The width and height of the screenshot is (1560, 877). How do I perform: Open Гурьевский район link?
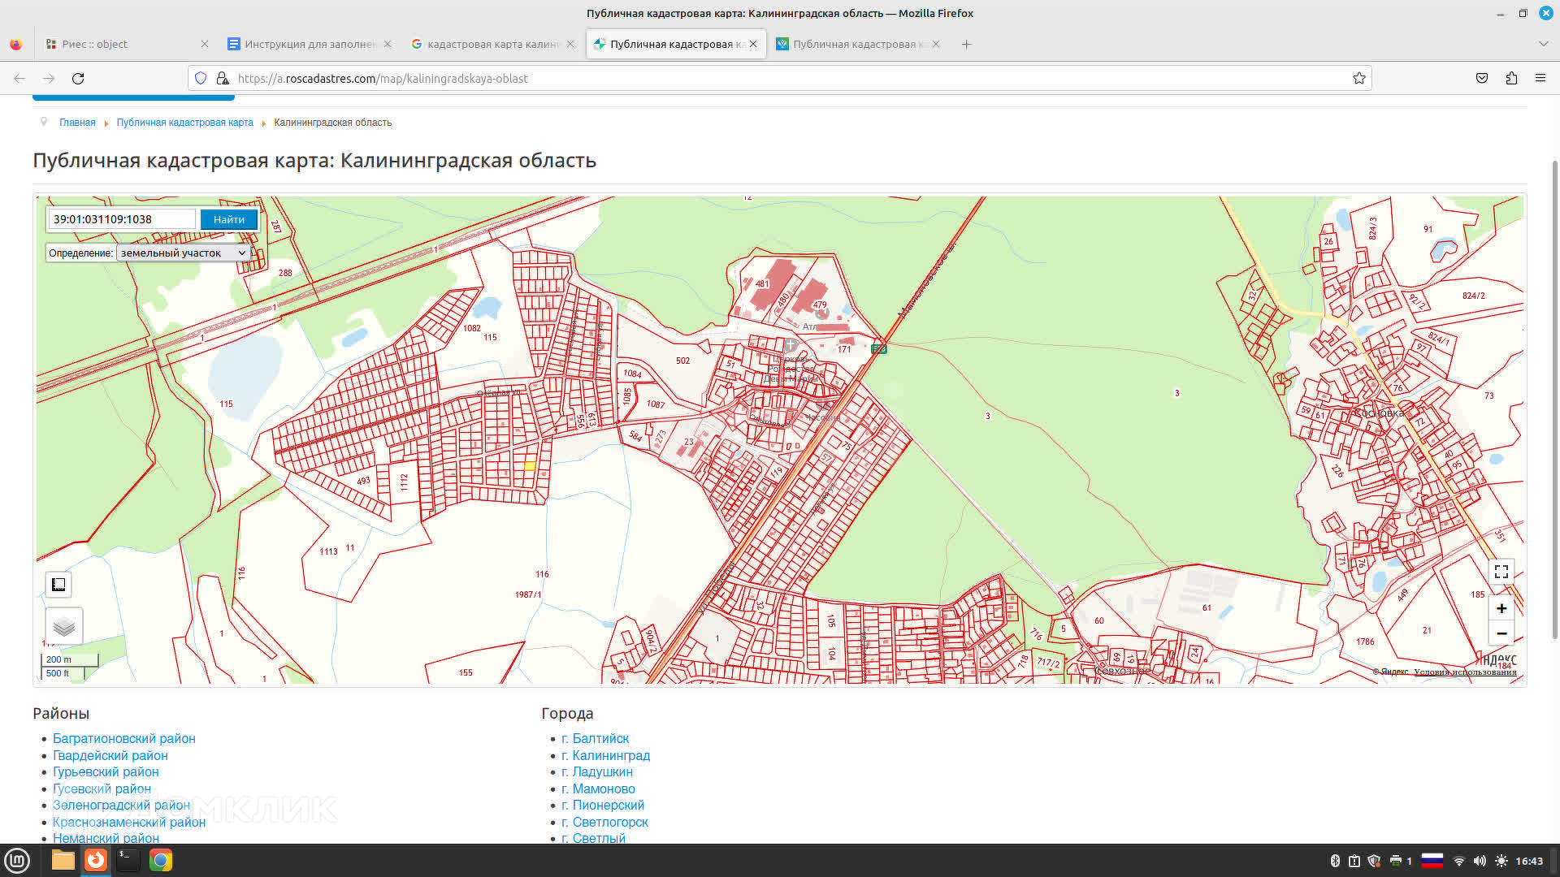click(106, 772)
